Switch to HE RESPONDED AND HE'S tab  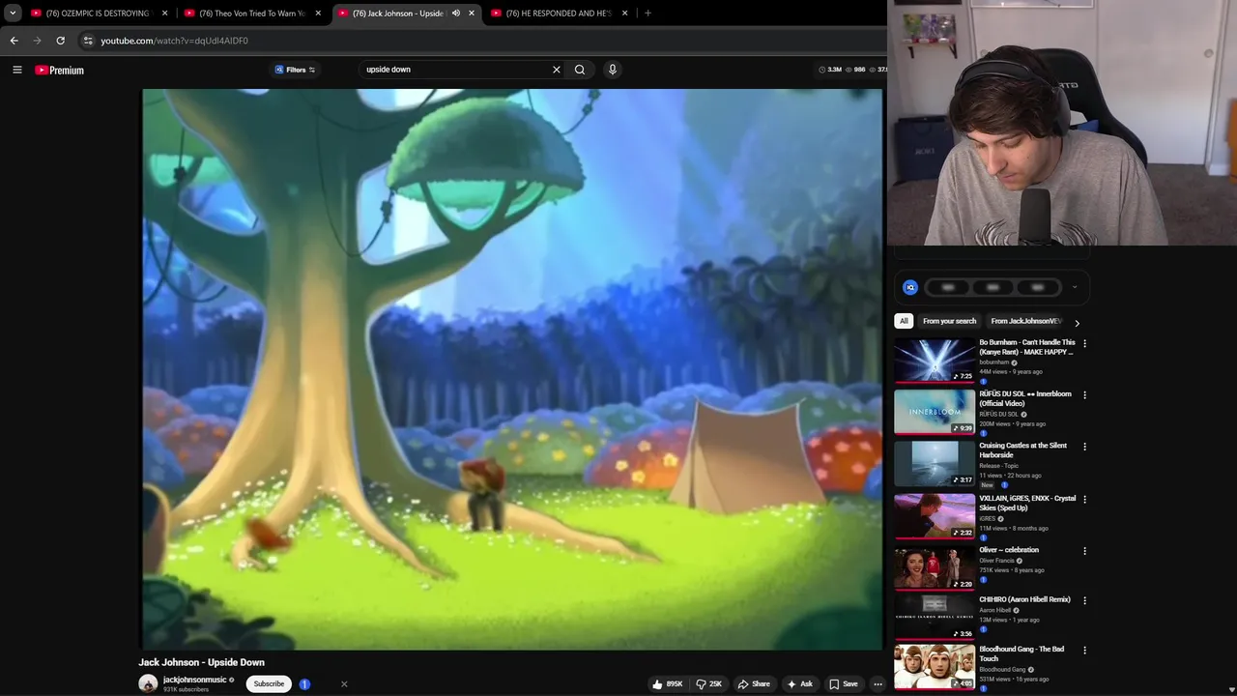pos(558,14)
